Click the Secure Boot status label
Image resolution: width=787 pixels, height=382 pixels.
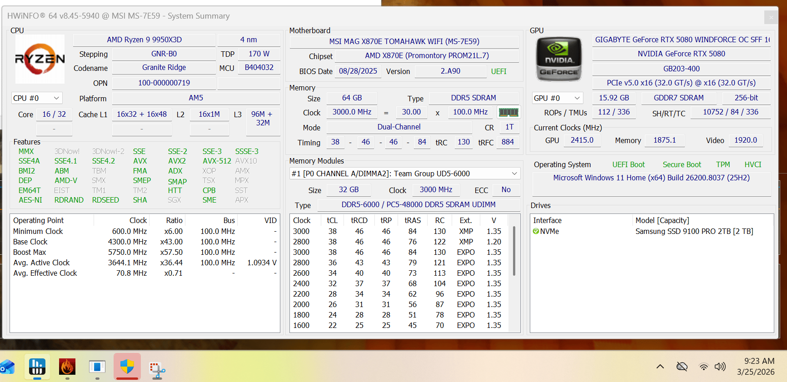[x=682, y=165]
